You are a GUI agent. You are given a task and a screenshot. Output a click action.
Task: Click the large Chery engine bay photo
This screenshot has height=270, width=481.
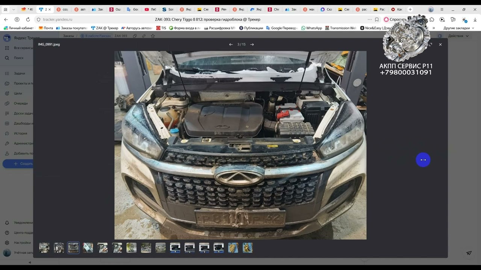240,145
